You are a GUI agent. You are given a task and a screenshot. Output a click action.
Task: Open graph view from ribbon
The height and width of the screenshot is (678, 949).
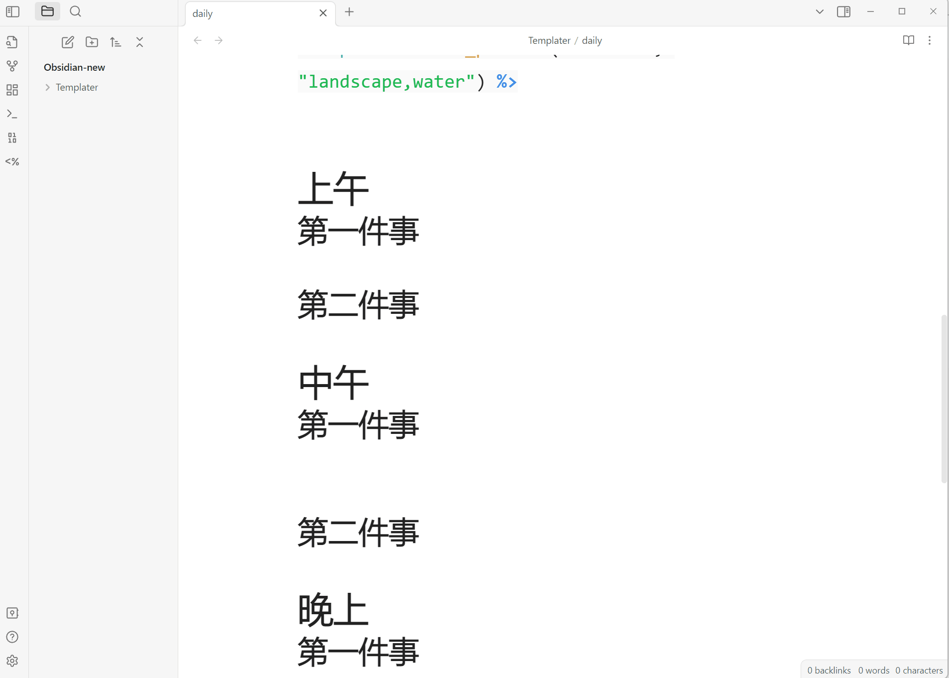coord(12,66)
